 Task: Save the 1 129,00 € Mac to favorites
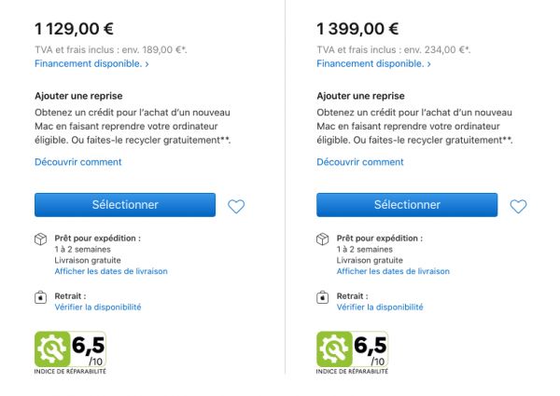tap(236, 206)
